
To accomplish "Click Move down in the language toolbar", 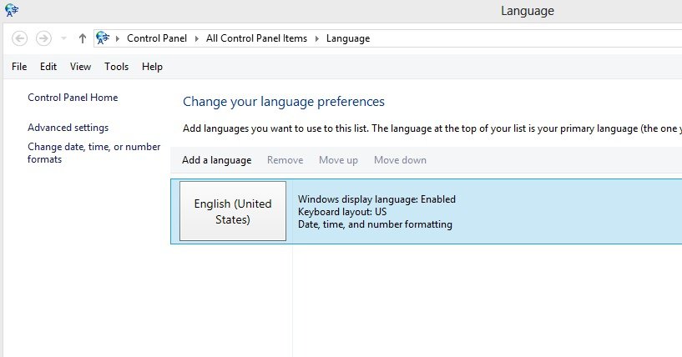I will coord(400,160).
